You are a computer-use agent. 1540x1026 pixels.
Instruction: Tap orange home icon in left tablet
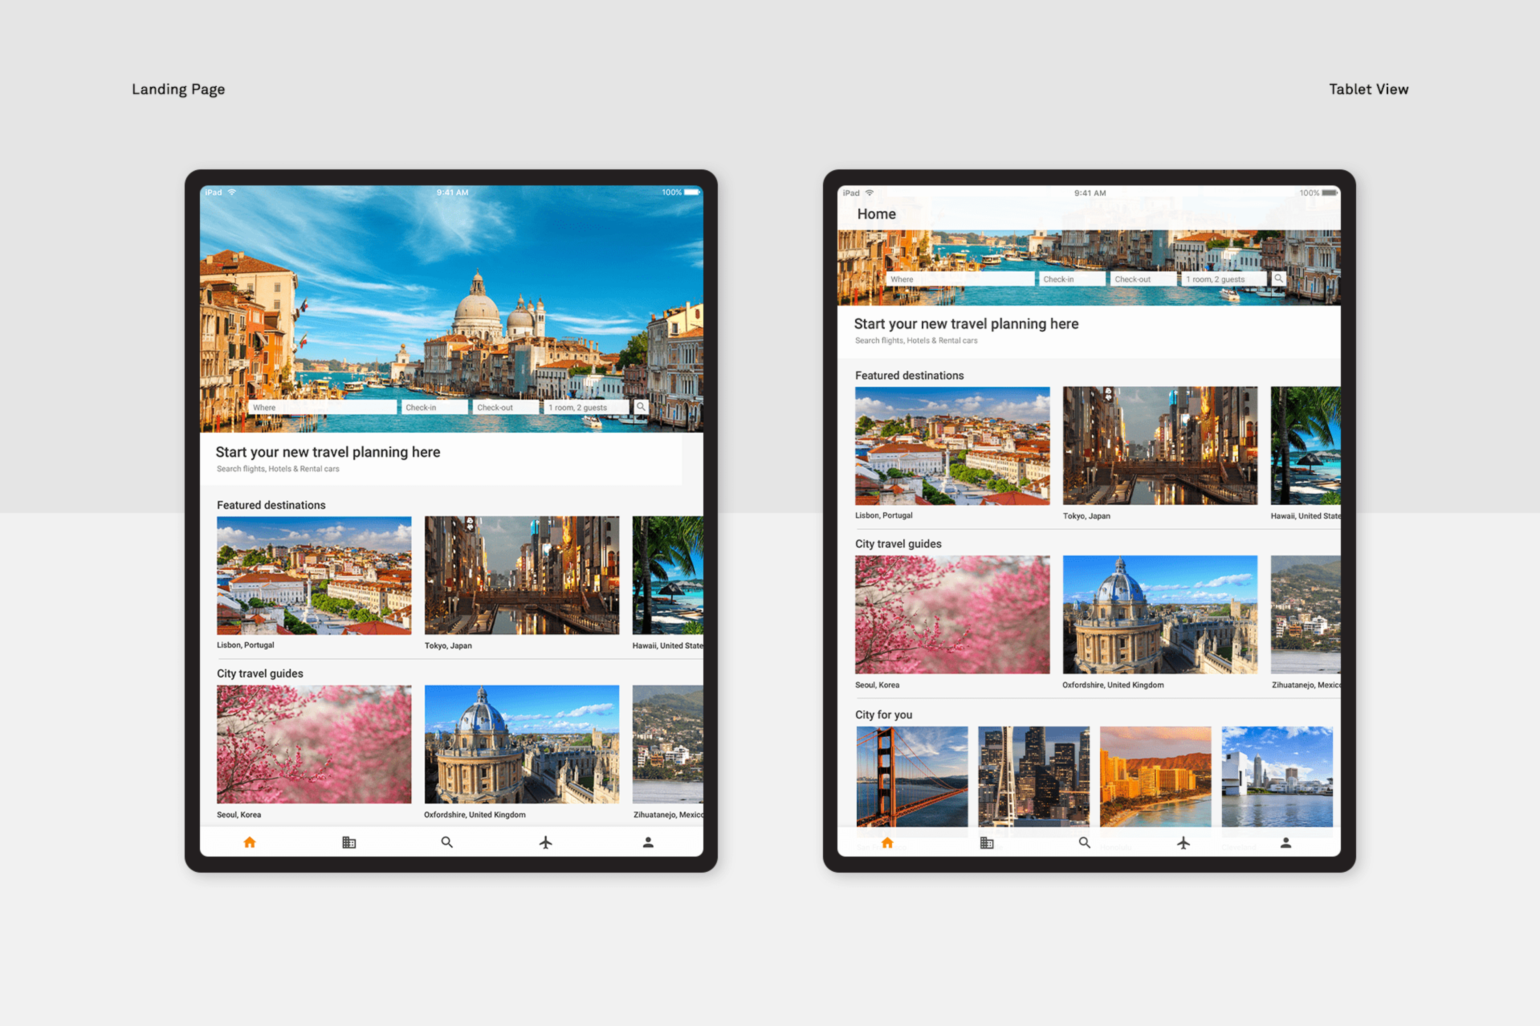250,842
